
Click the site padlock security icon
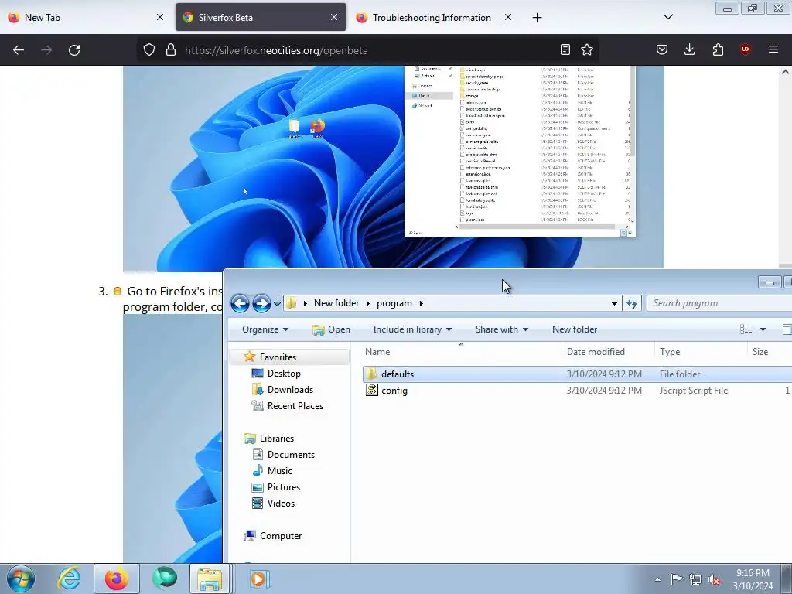(171, 49)
